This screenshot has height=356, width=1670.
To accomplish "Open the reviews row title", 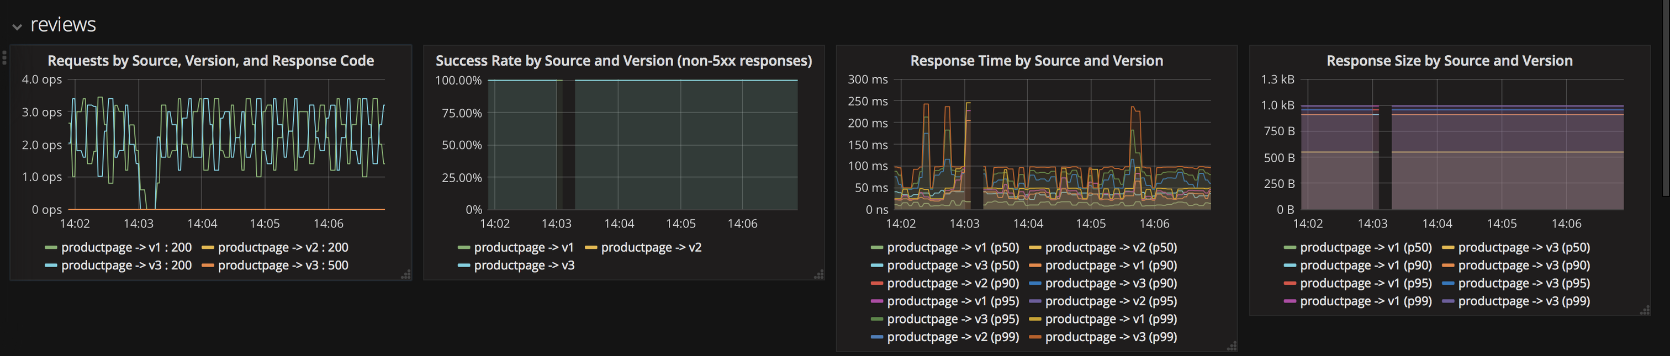I will pos(63,25).
